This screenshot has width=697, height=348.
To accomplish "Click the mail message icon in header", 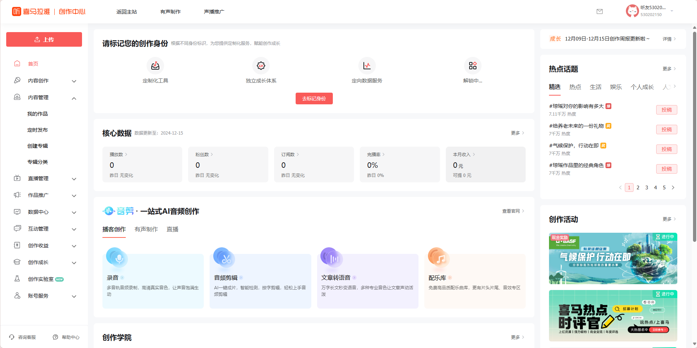I will (599, 12).
